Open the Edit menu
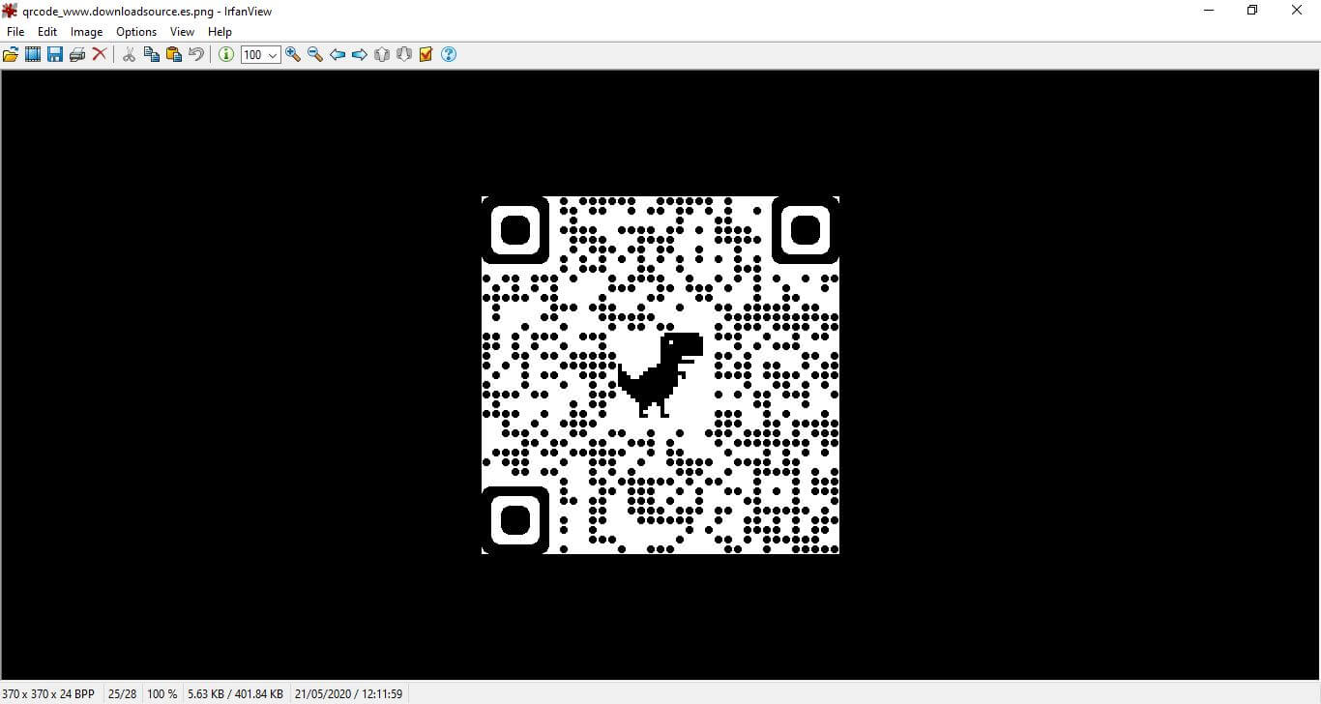1321x704 pixels. (x=47, y=32)
